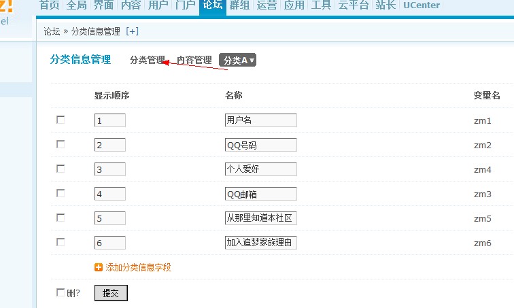Open the 用户 tab

(158, 5)
